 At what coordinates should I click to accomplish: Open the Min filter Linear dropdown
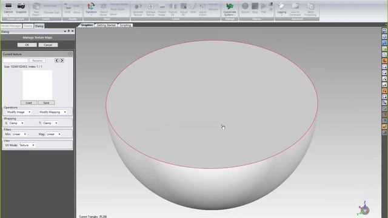tap(19, 134)
